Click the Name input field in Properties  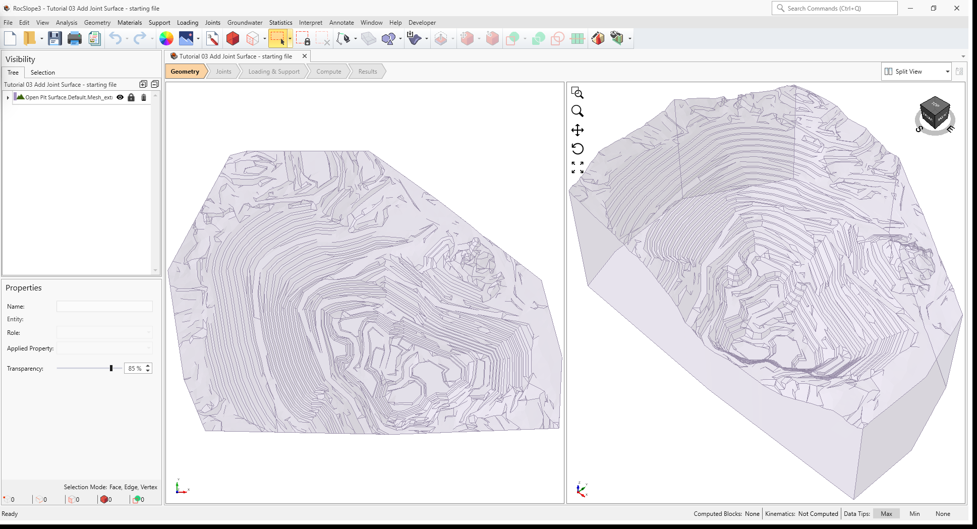(x=104, y=306)
